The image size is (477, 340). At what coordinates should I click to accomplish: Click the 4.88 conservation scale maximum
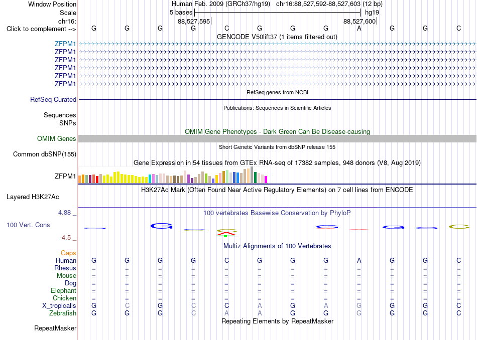pyautogui.click(x=64, y=213)
